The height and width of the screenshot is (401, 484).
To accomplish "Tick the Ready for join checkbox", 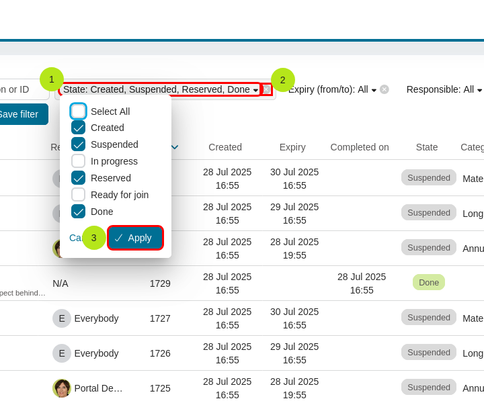I will [79, 195].
